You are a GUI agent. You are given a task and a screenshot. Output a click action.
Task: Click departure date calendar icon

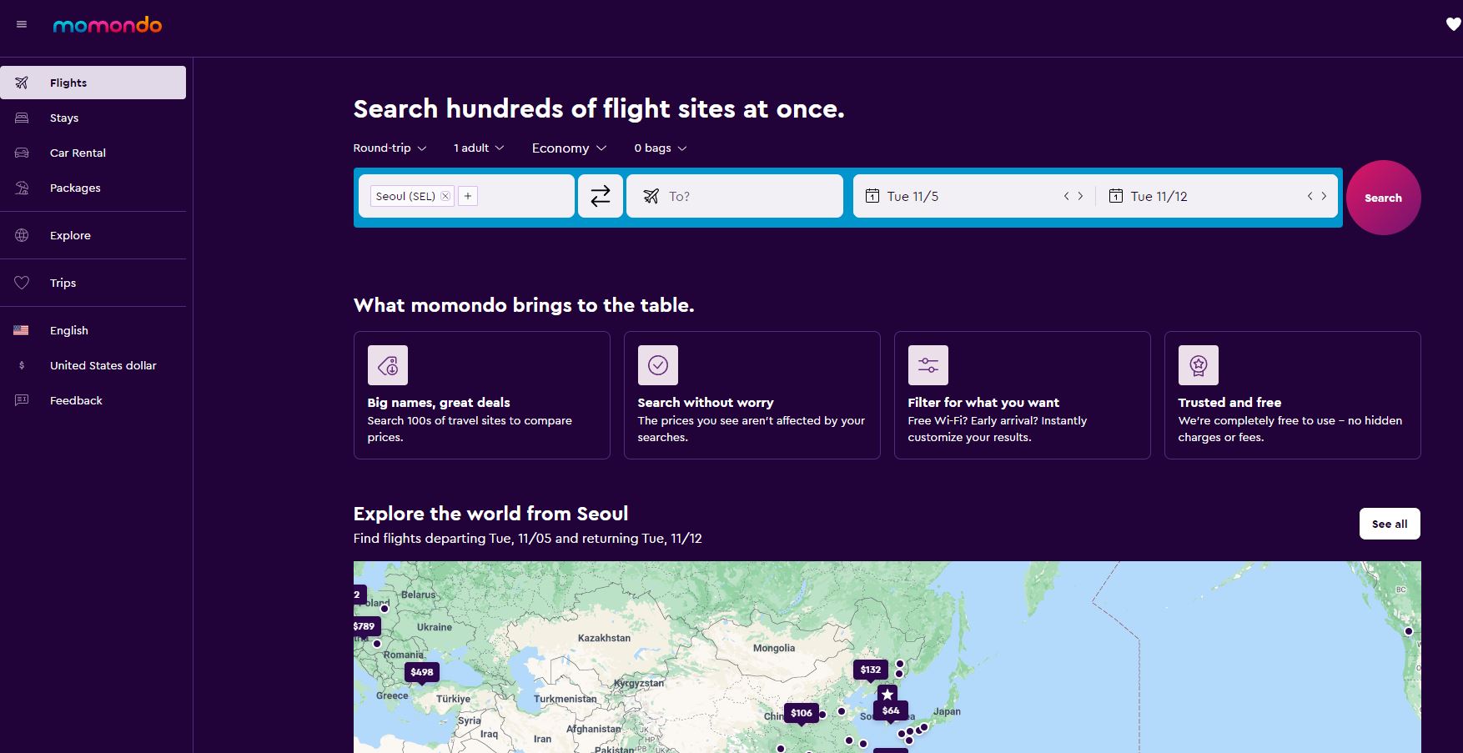click(872, 196)
